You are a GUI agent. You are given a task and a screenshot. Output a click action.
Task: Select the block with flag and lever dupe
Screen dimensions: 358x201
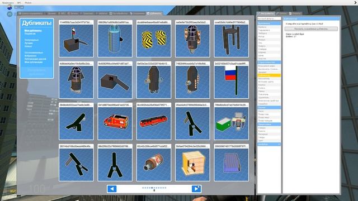coord(76,39)
